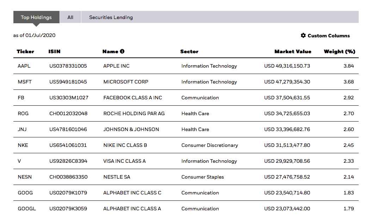Click the GOOGL ticker symbol
This screenshot has width=371, height=223.
[x=27, y=209]
